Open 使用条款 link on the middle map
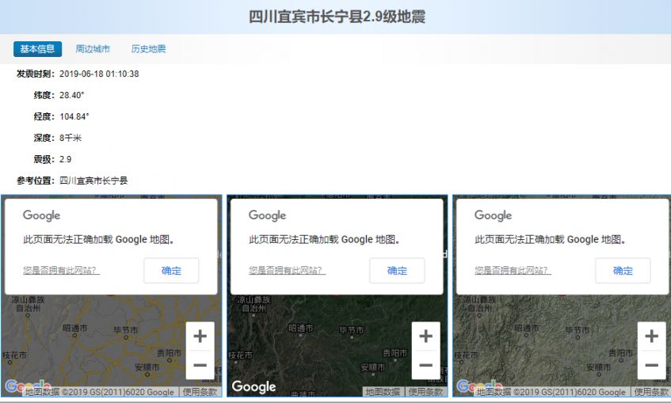 tap(425, 392)
